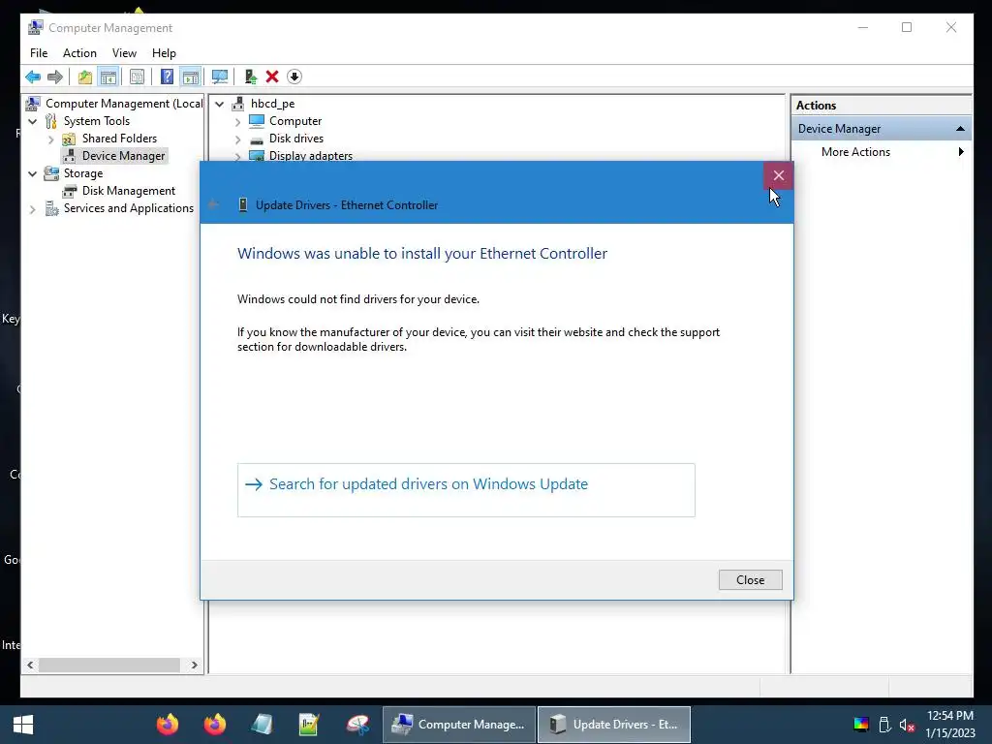Toggle Show/Hide Action Pane toolbar icon

(191, 77)
